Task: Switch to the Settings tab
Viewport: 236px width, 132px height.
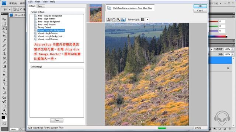Action: click(32, 6)
